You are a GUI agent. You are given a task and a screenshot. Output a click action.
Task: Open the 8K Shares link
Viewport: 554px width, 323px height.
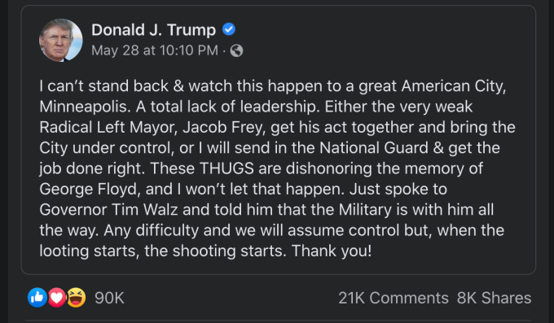tap(494, 298)
